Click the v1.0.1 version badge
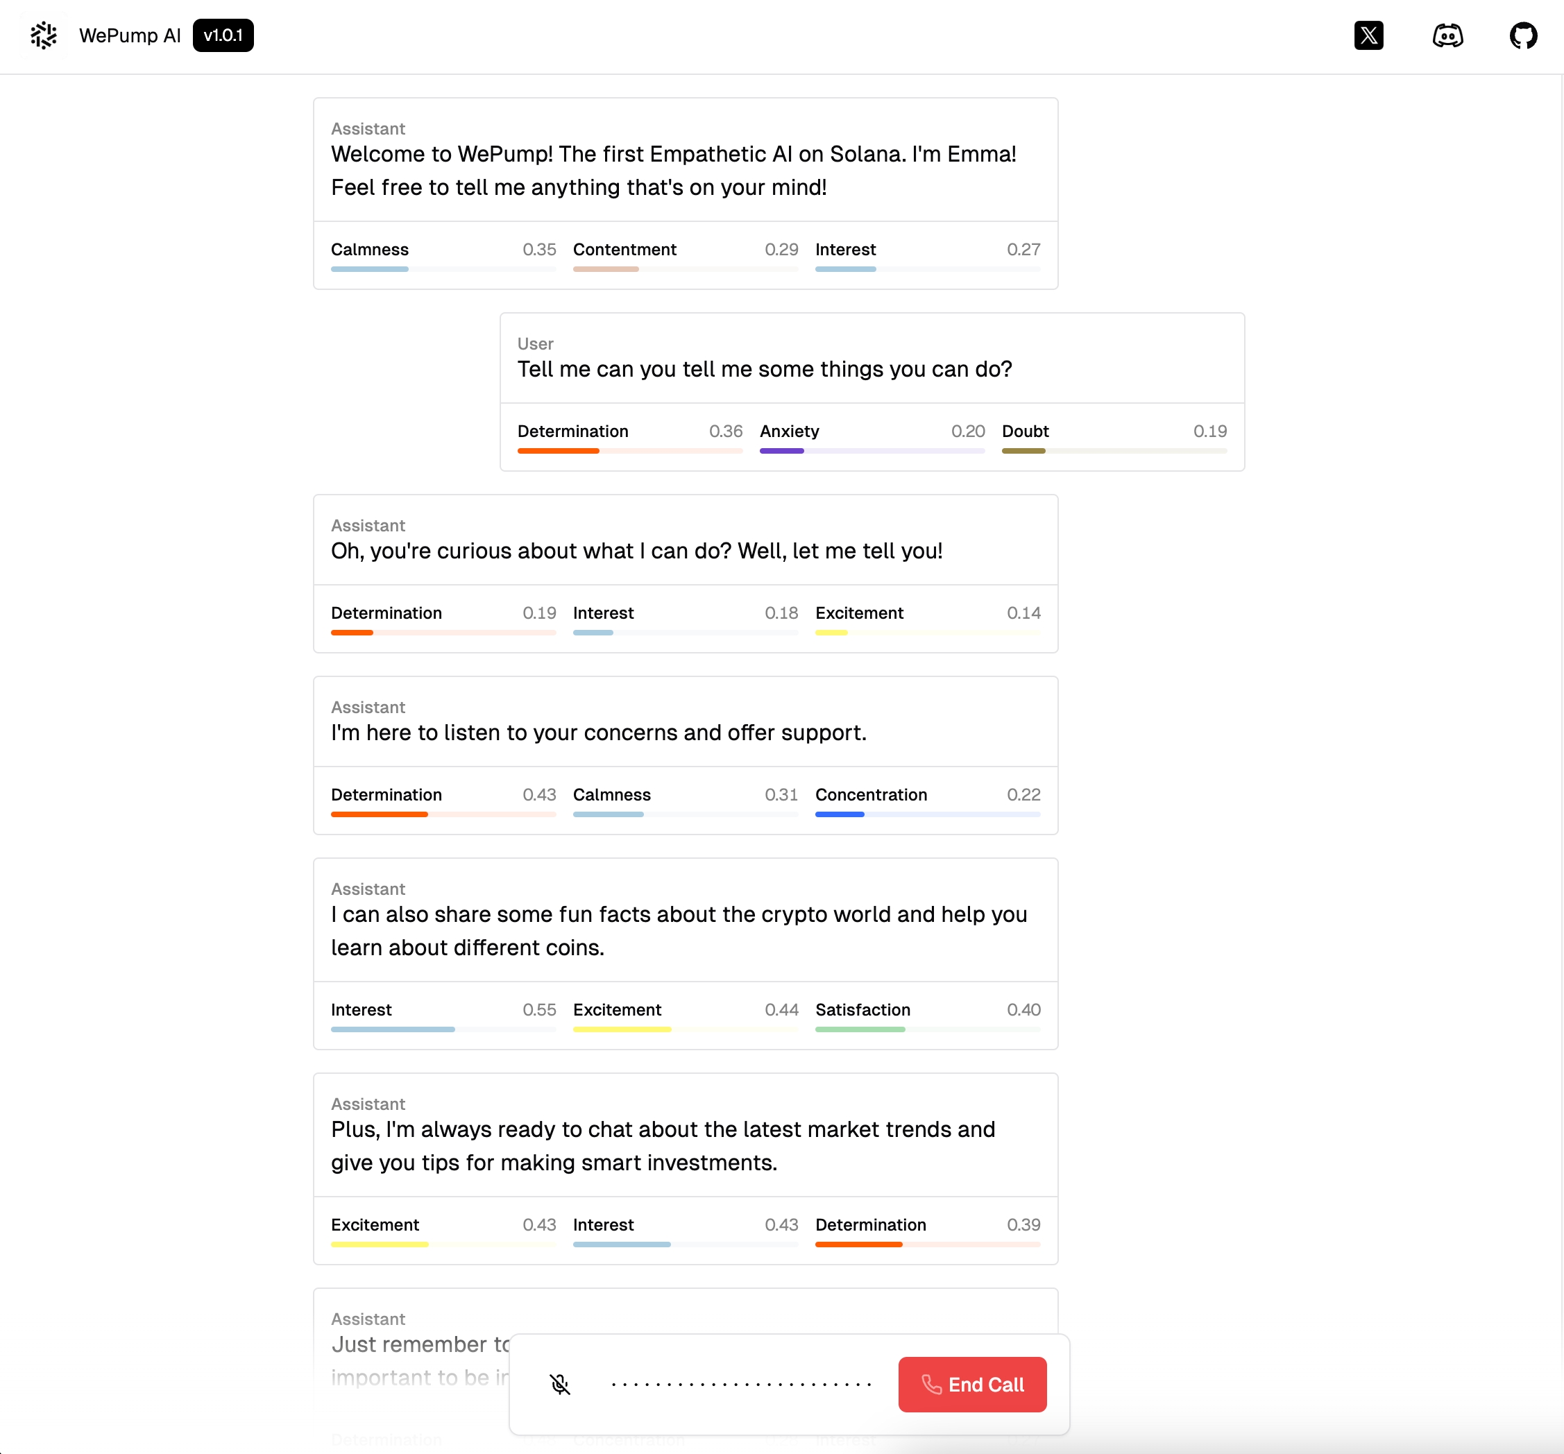Screen dimensions: 1564x1454 [223, 35]
